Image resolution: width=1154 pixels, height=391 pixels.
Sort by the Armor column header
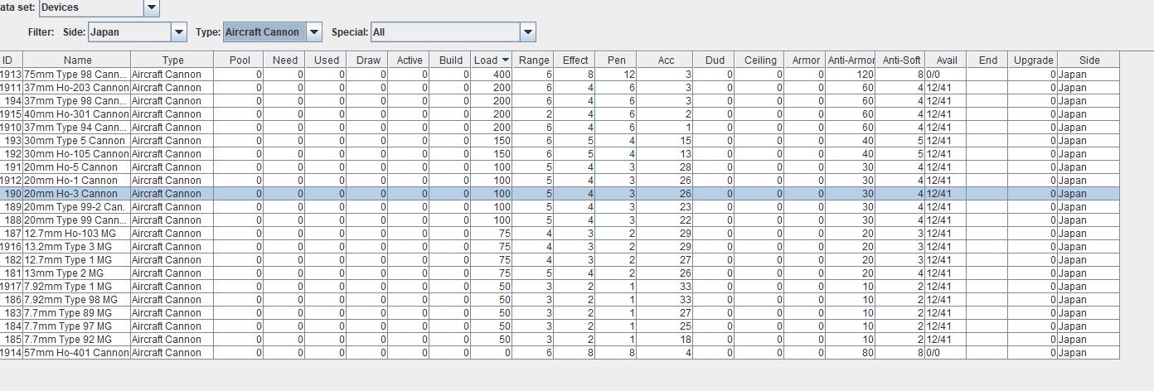pos(805,60)
